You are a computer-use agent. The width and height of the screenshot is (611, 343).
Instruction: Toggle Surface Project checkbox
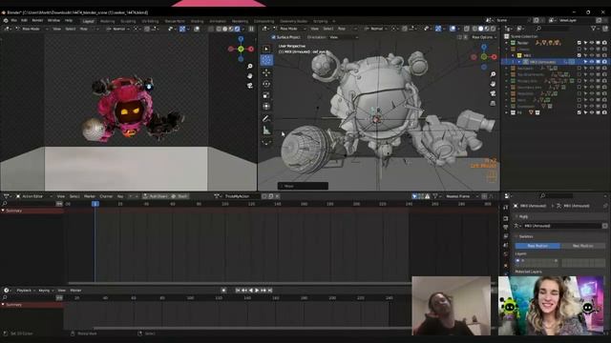pos(274,37)
